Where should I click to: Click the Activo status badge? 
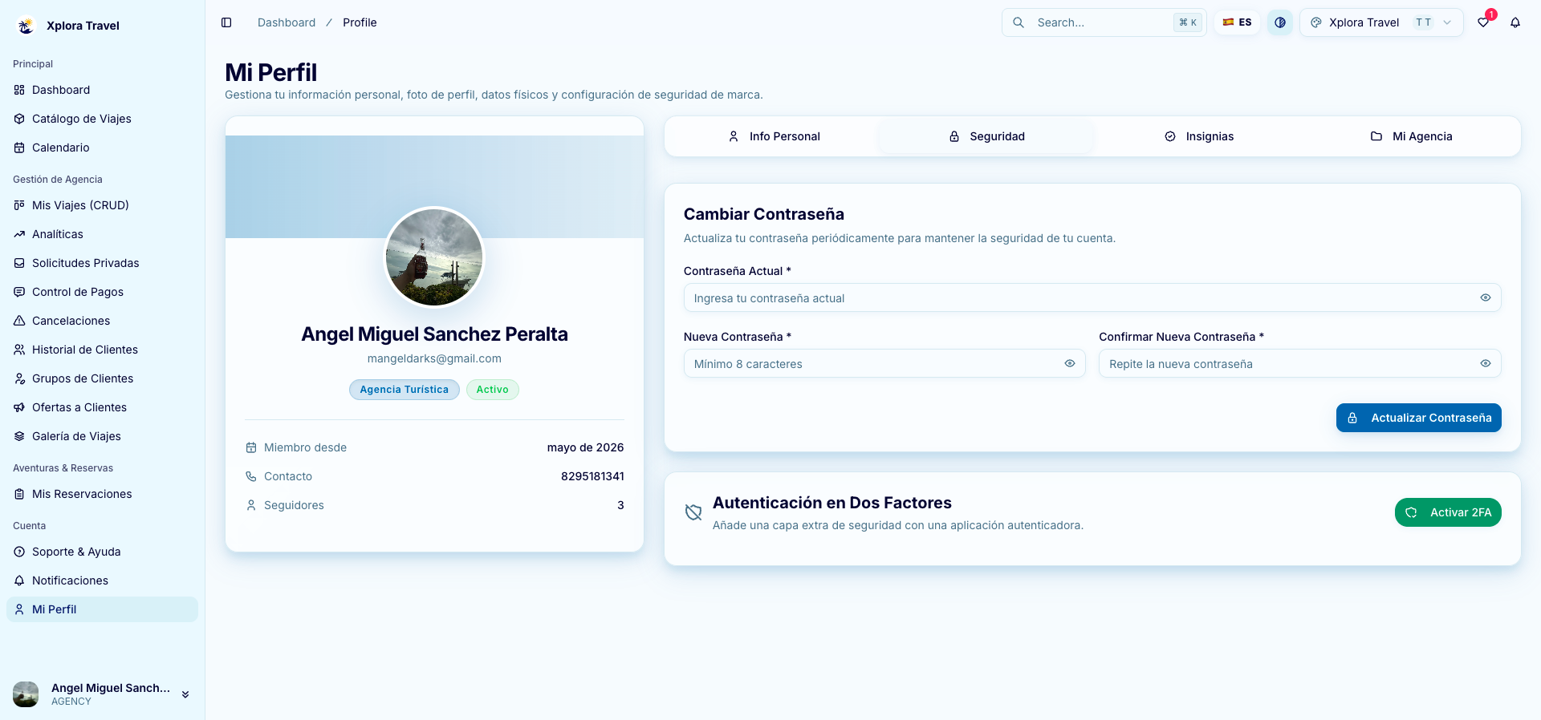tap(493, 390)
